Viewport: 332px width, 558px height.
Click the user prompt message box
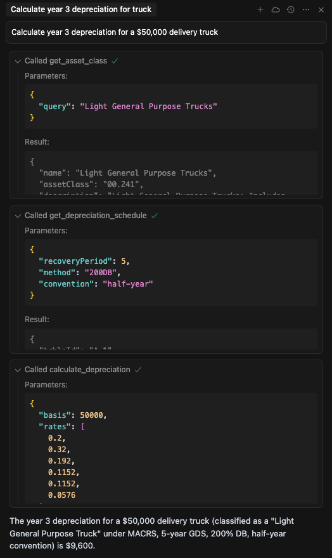tap(166, 32)
